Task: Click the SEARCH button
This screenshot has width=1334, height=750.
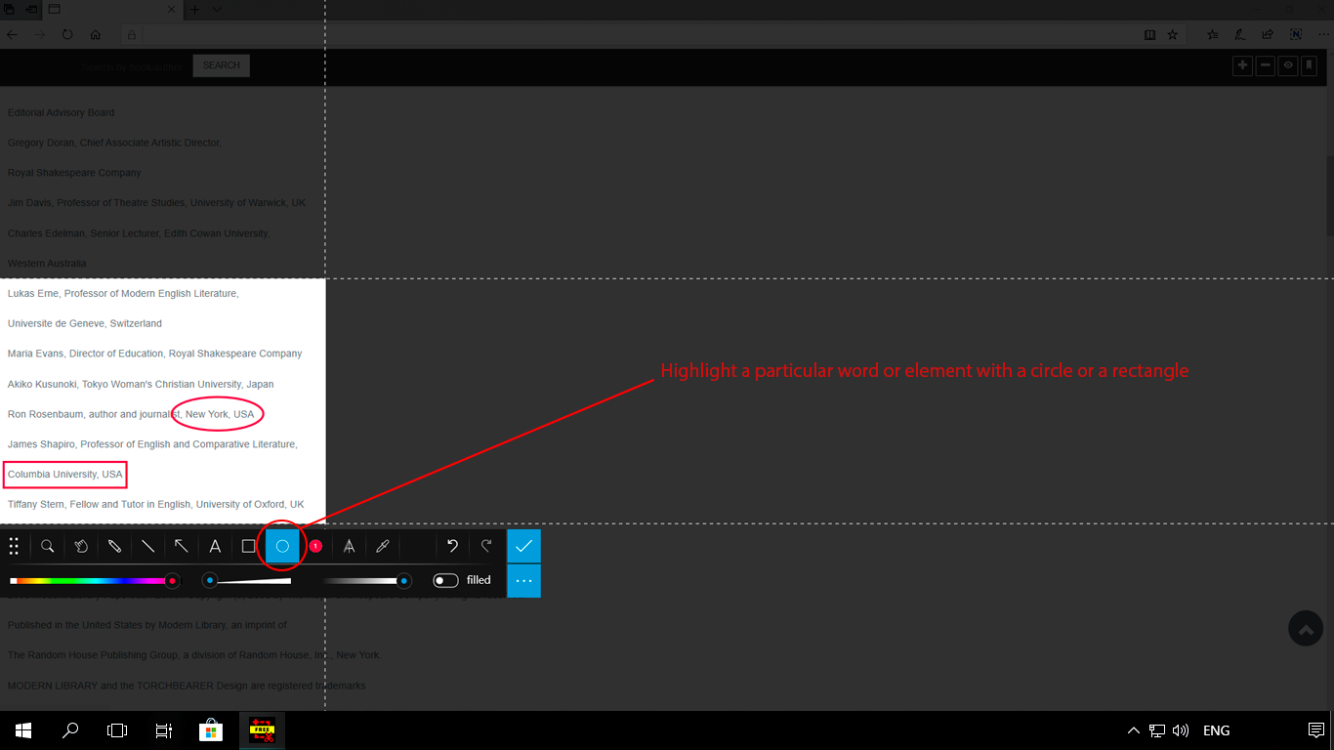Action: tap(221, 65)
